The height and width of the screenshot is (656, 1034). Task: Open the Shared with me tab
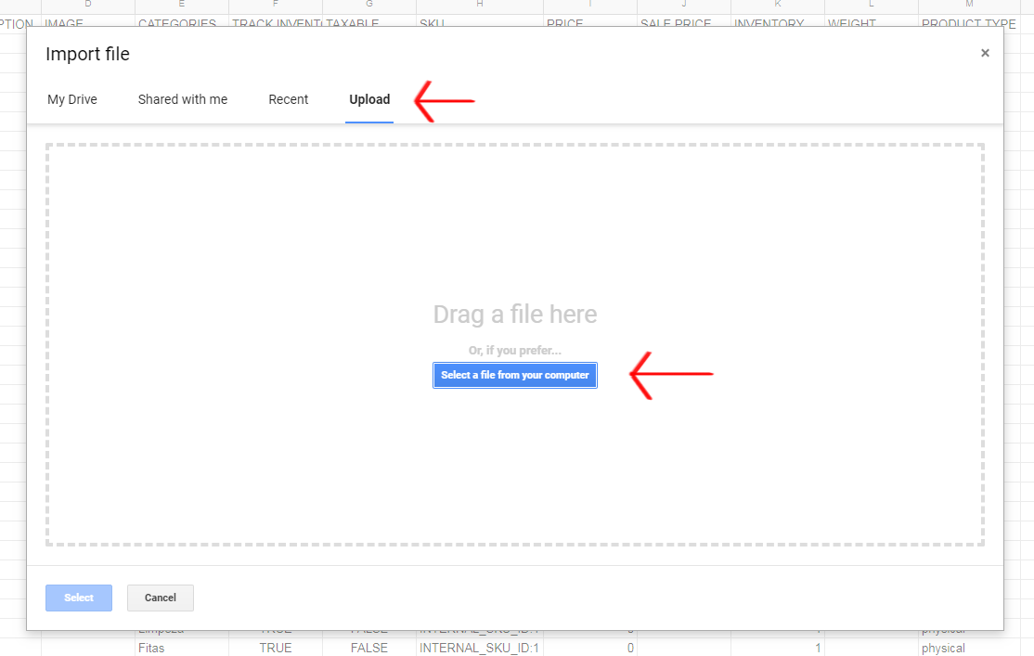pos(183,99)
